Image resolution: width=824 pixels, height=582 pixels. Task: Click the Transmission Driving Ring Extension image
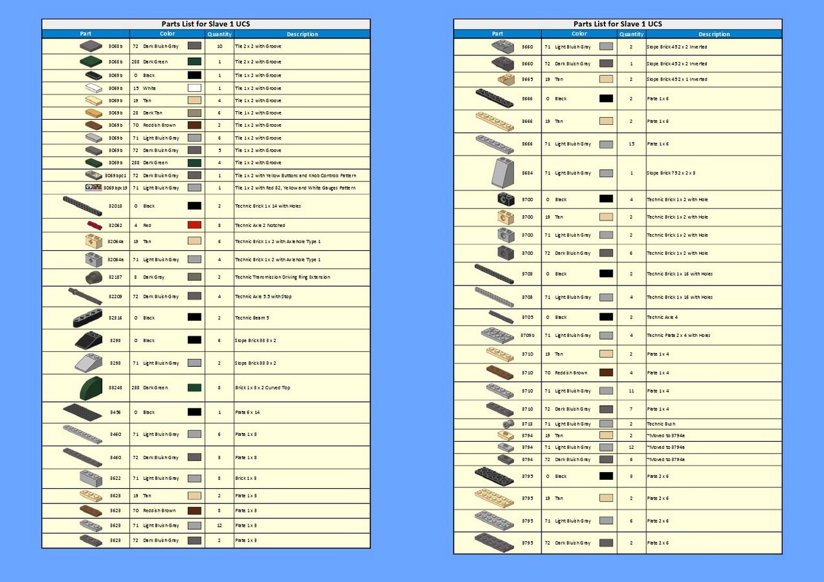tap(94, 277)
